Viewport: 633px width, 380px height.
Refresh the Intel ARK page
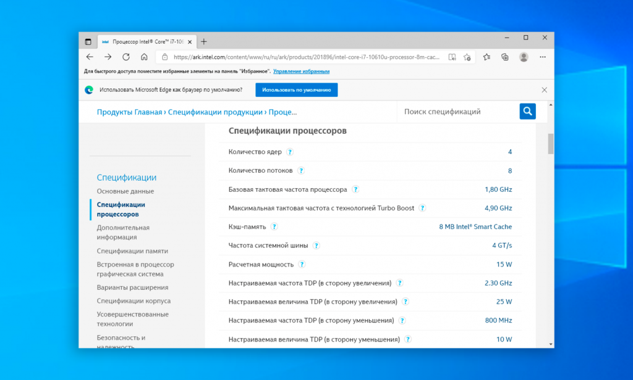(x=126, y=57)
